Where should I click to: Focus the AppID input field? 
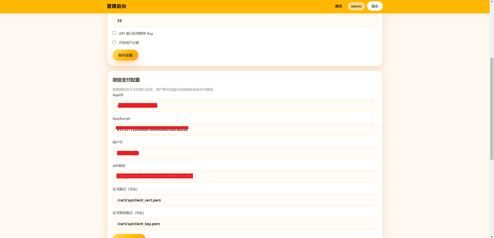pos(245,106)
